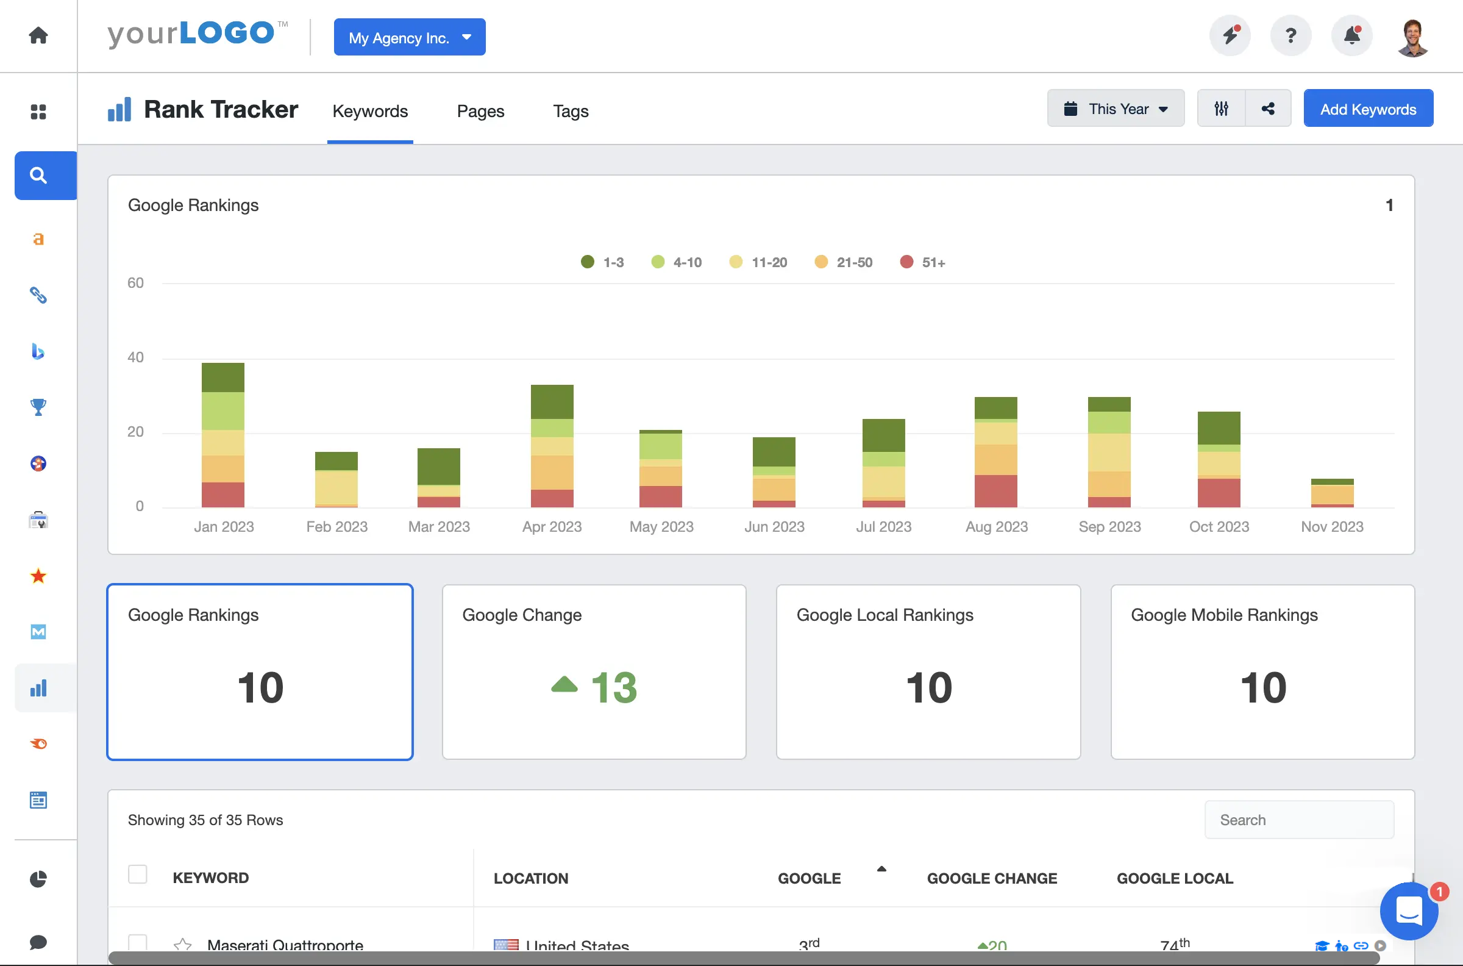The image size is (1463, 966).
Task: Open the blue M sidebar icon
Action: (x=38, y=632)
